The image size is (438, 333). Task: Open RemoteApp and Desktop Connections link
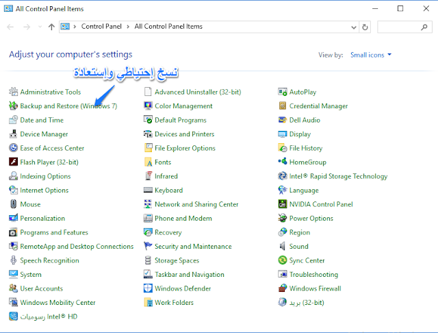tap(77, 247)
